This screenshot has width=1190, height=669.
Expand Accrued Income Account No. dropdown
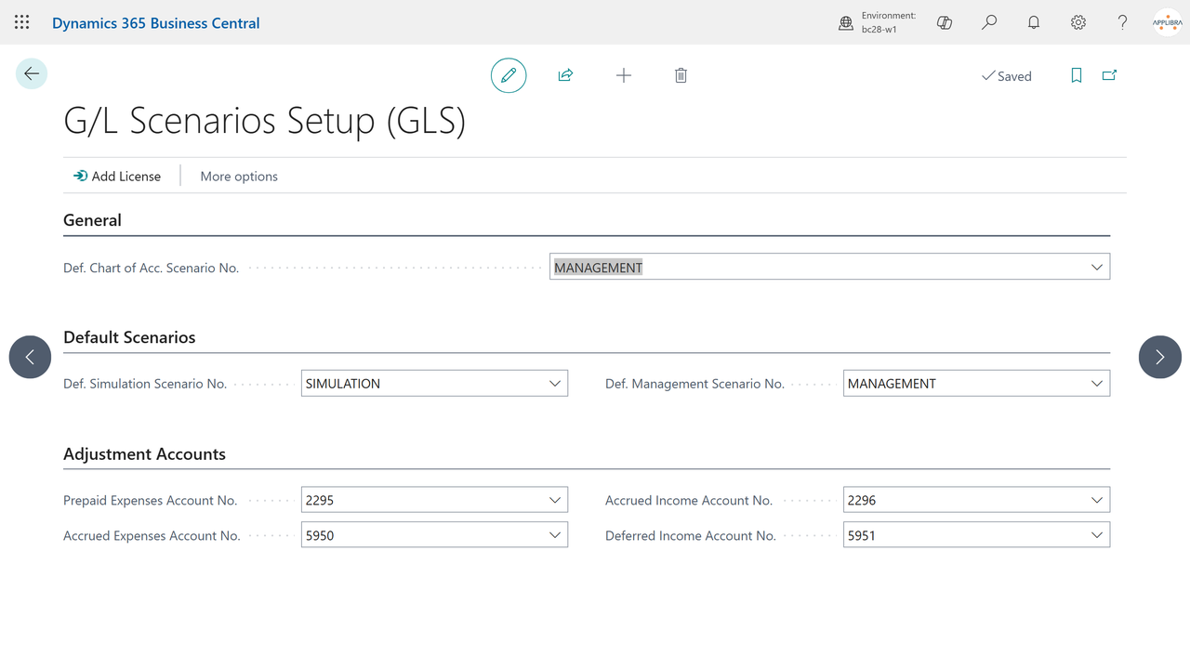(1096, 500)
